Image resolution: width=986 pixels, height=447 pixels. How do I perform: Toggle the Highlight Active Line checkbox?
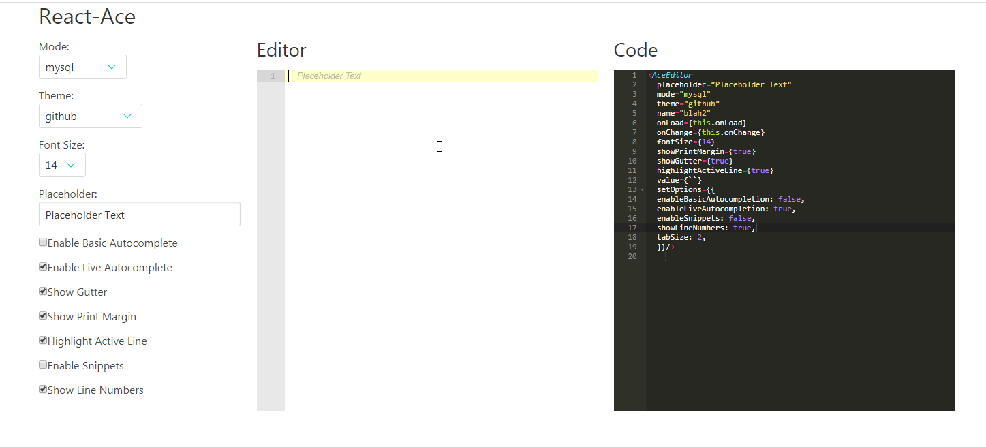point(43,340)
